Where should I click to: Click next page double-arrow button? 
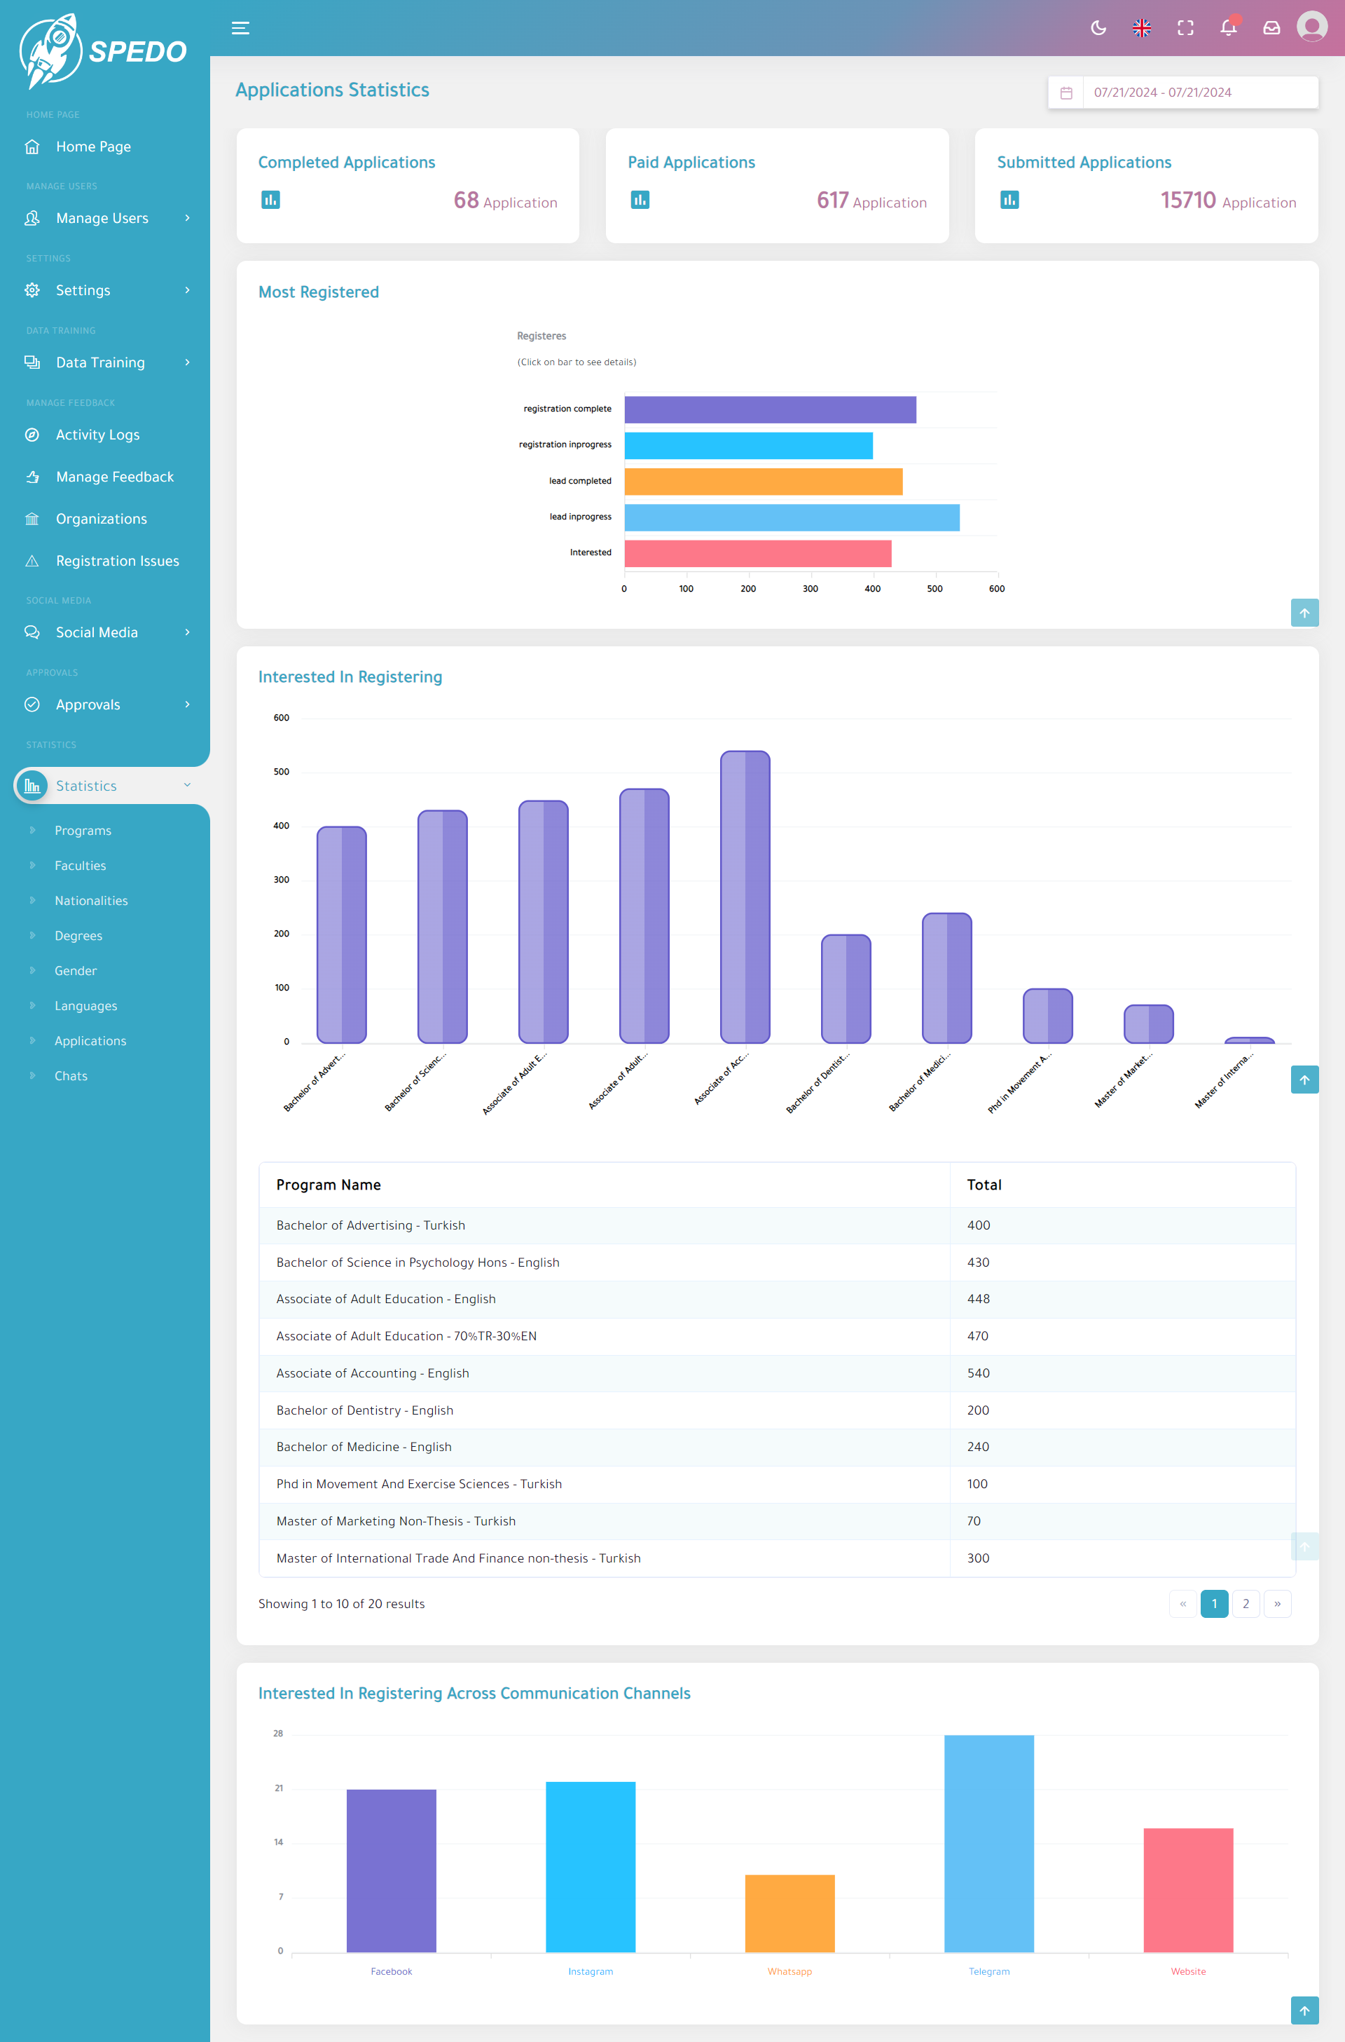(1277, 1603)
